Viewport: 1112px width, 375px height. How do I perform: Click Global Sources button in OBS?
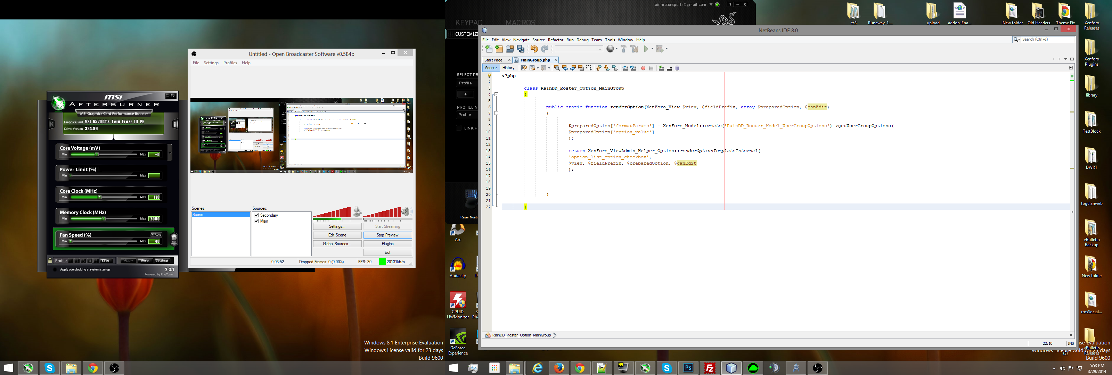pyautogui.click(x=337, y=244)
